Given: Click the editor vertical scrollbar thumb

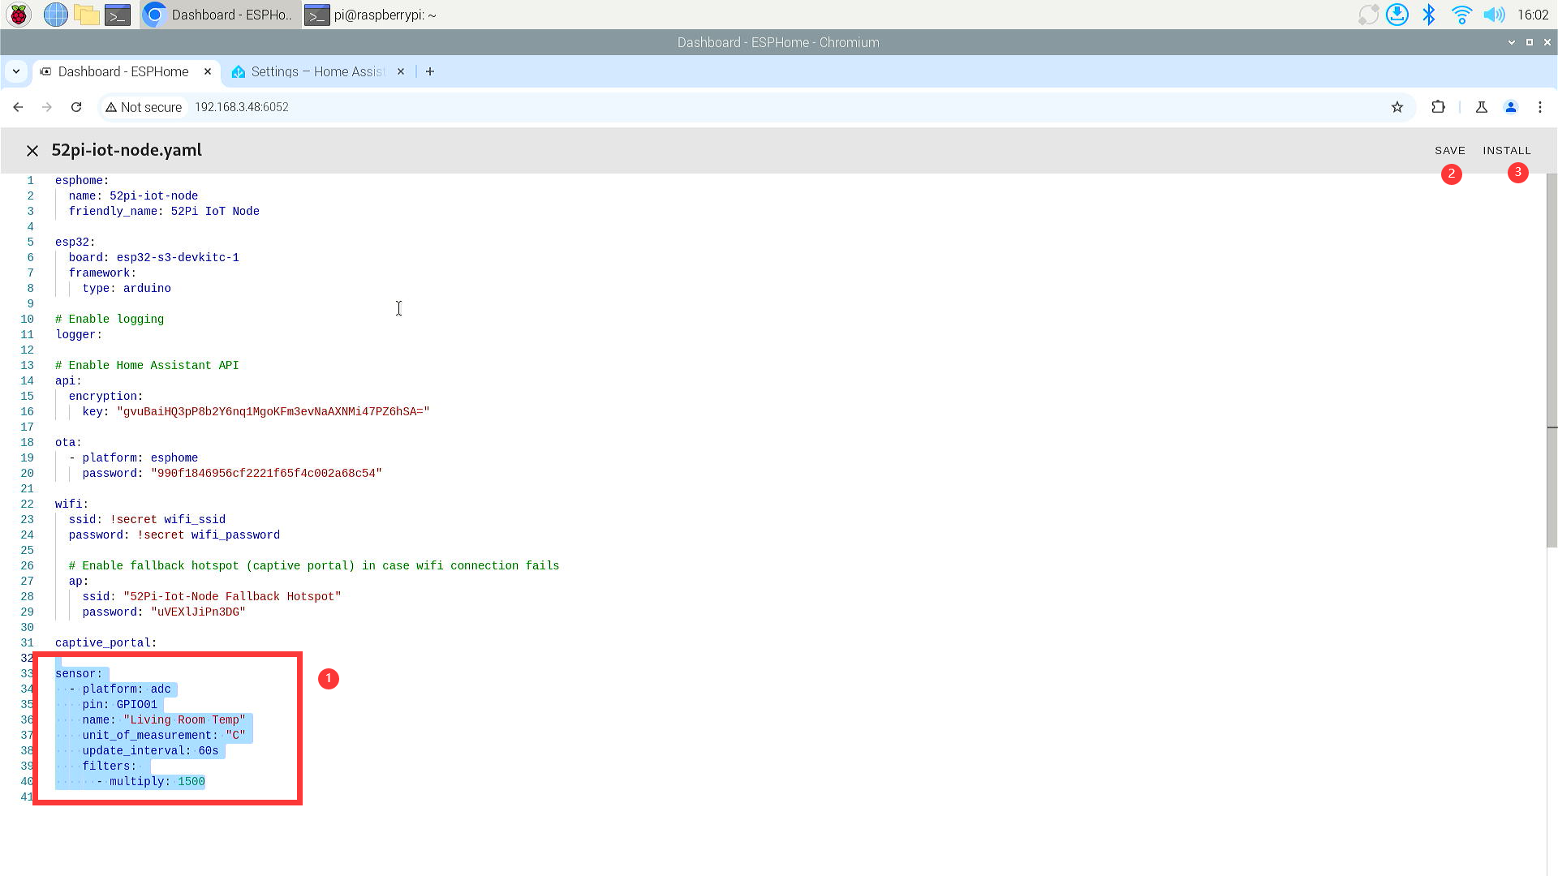Looking at the screenshot, I should click(1552, 361).
